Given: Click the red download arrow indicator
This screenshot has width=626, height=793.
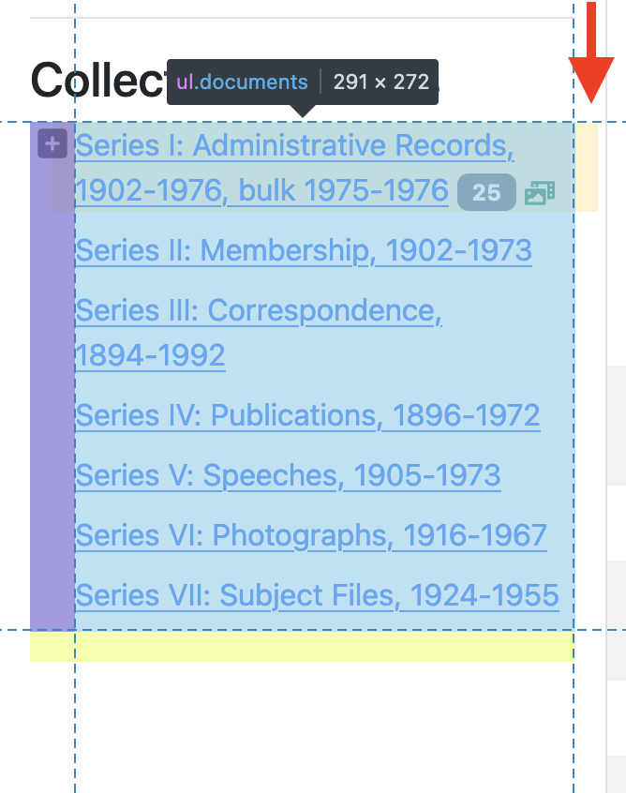Looking at the screenshot, I should coord(589,52).
